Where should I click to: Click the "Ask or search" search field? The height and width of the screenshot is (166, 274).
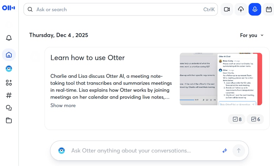[x=118, y=10]
